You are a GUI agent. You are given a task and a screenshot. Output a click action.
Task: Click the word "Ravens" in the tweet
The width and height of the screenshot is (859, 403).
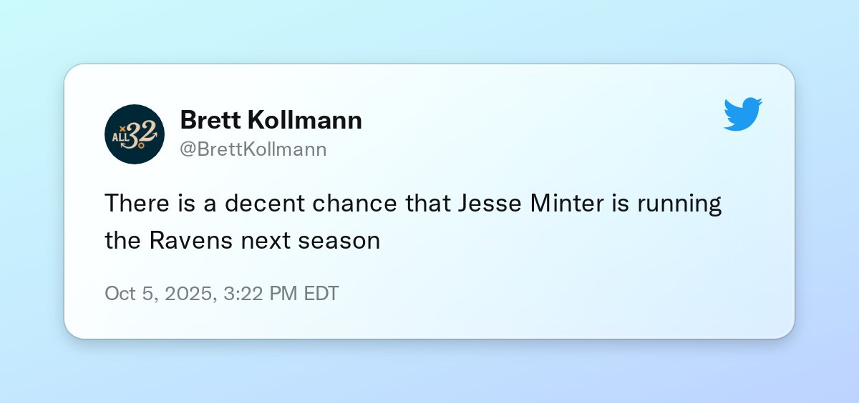click(x=191, y=241)
